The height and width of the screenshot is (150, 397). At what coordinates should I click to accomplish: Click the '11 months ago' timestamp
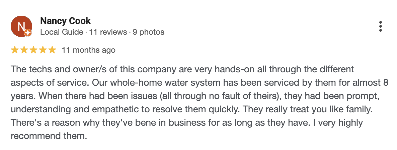pyautogui.click(x=89, y=50)
